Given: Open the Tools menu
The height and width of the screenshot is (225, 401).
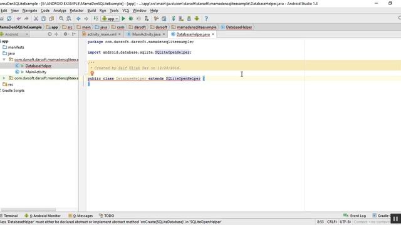Looking at the screenshot, I should [114, 11].
